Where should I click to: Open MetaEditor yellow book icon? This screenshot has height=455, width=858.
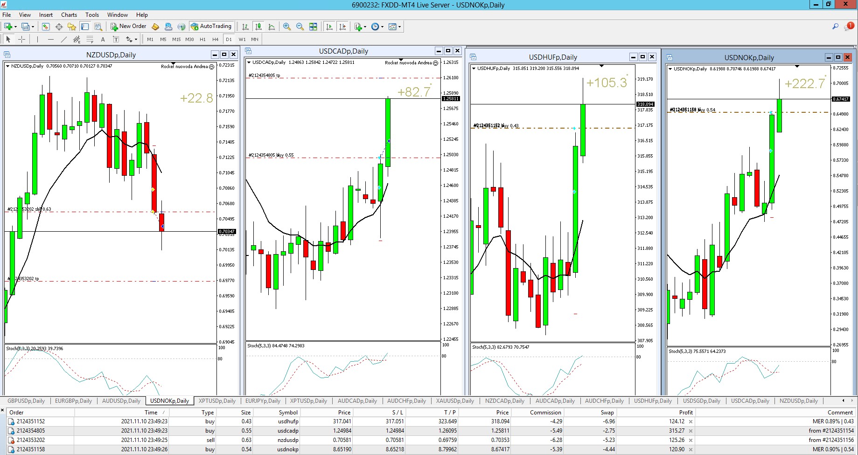click(155, 27)
